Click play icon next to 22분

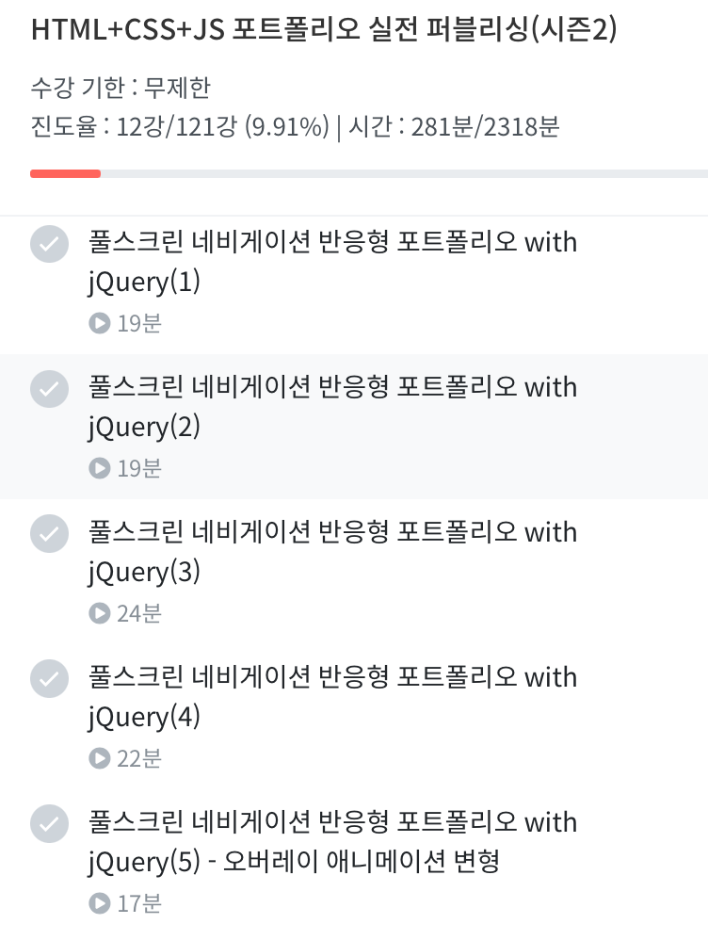[x=99, y=758]
